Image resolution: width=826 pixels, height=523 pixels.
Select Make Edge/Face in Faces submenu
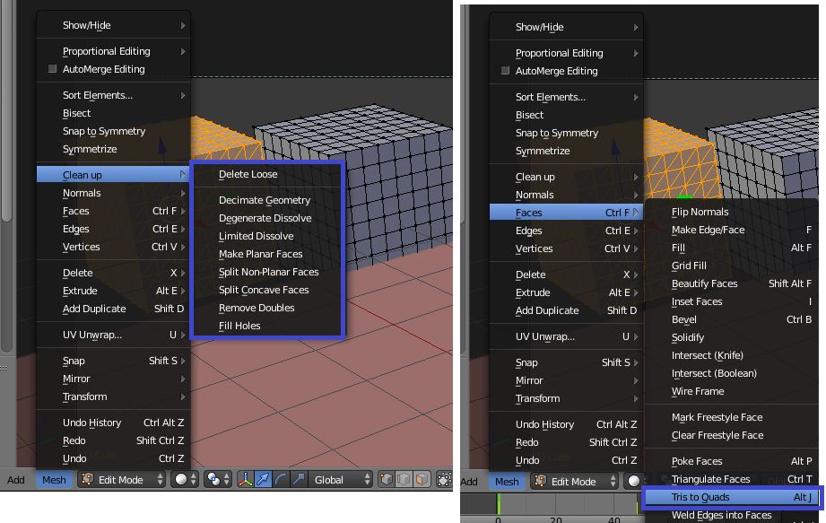[x=732, y=230]
